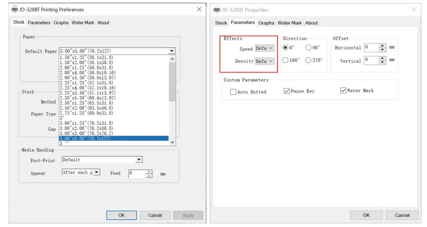Select 270° direction radio button
Screen dimensions: 427x227
click(x=308, y=60)
